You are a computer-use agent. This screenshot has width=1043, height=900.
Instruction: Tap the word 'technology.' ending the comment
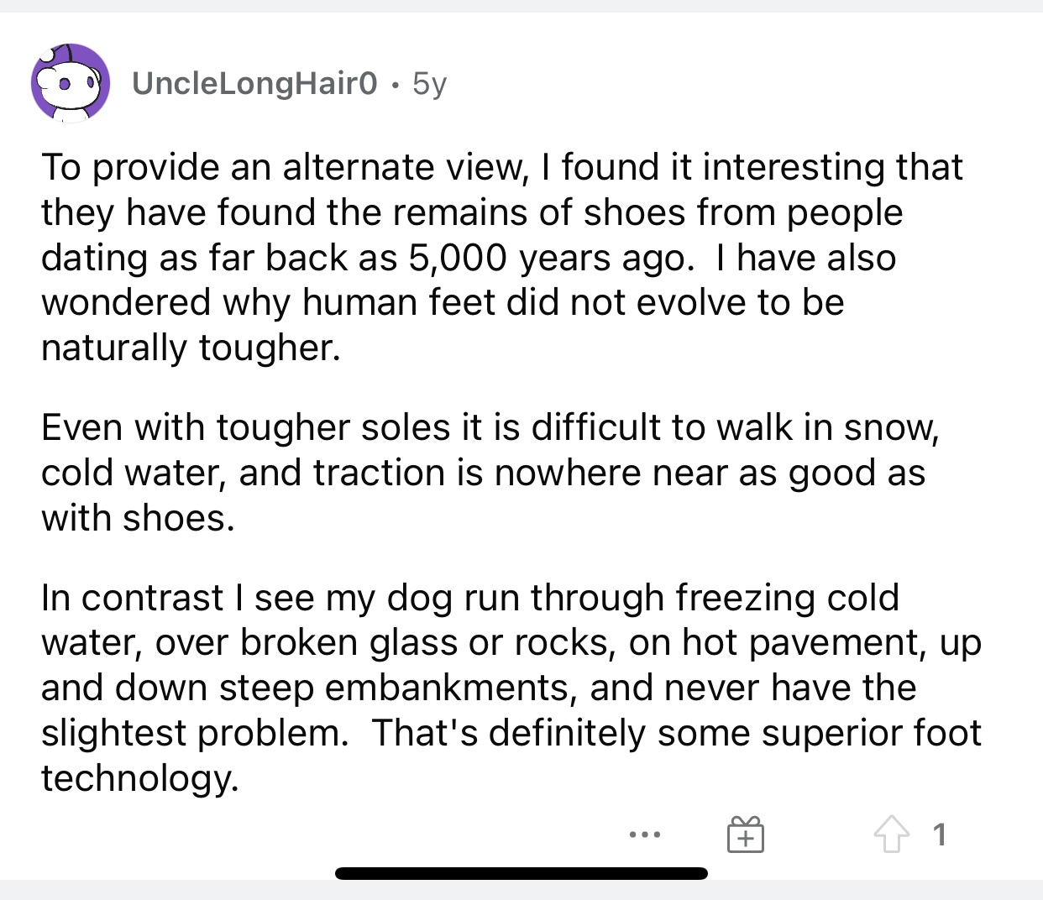pyautogui.click(x=140, y=778)
